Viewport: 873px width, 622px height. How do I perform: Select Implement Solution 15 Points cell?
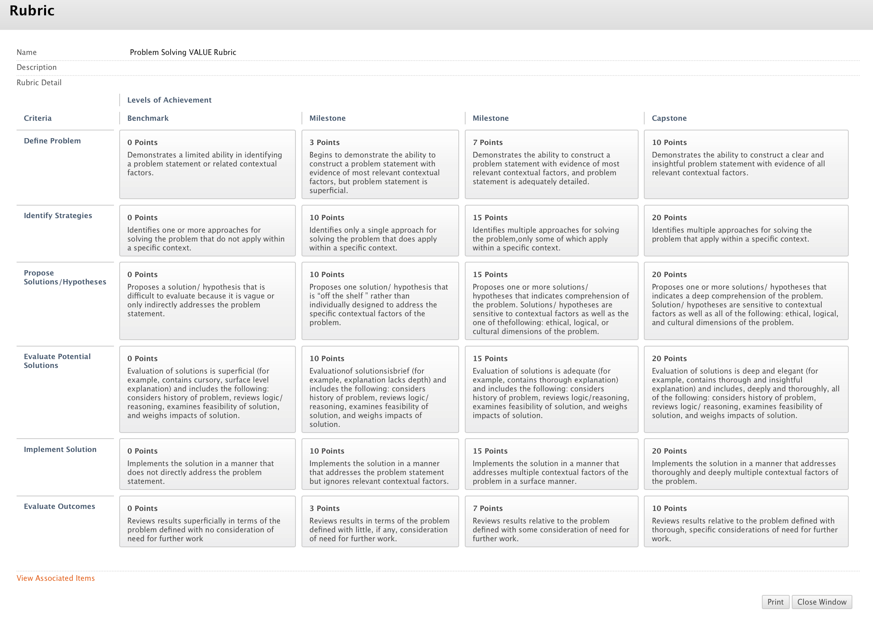[551, 464]
